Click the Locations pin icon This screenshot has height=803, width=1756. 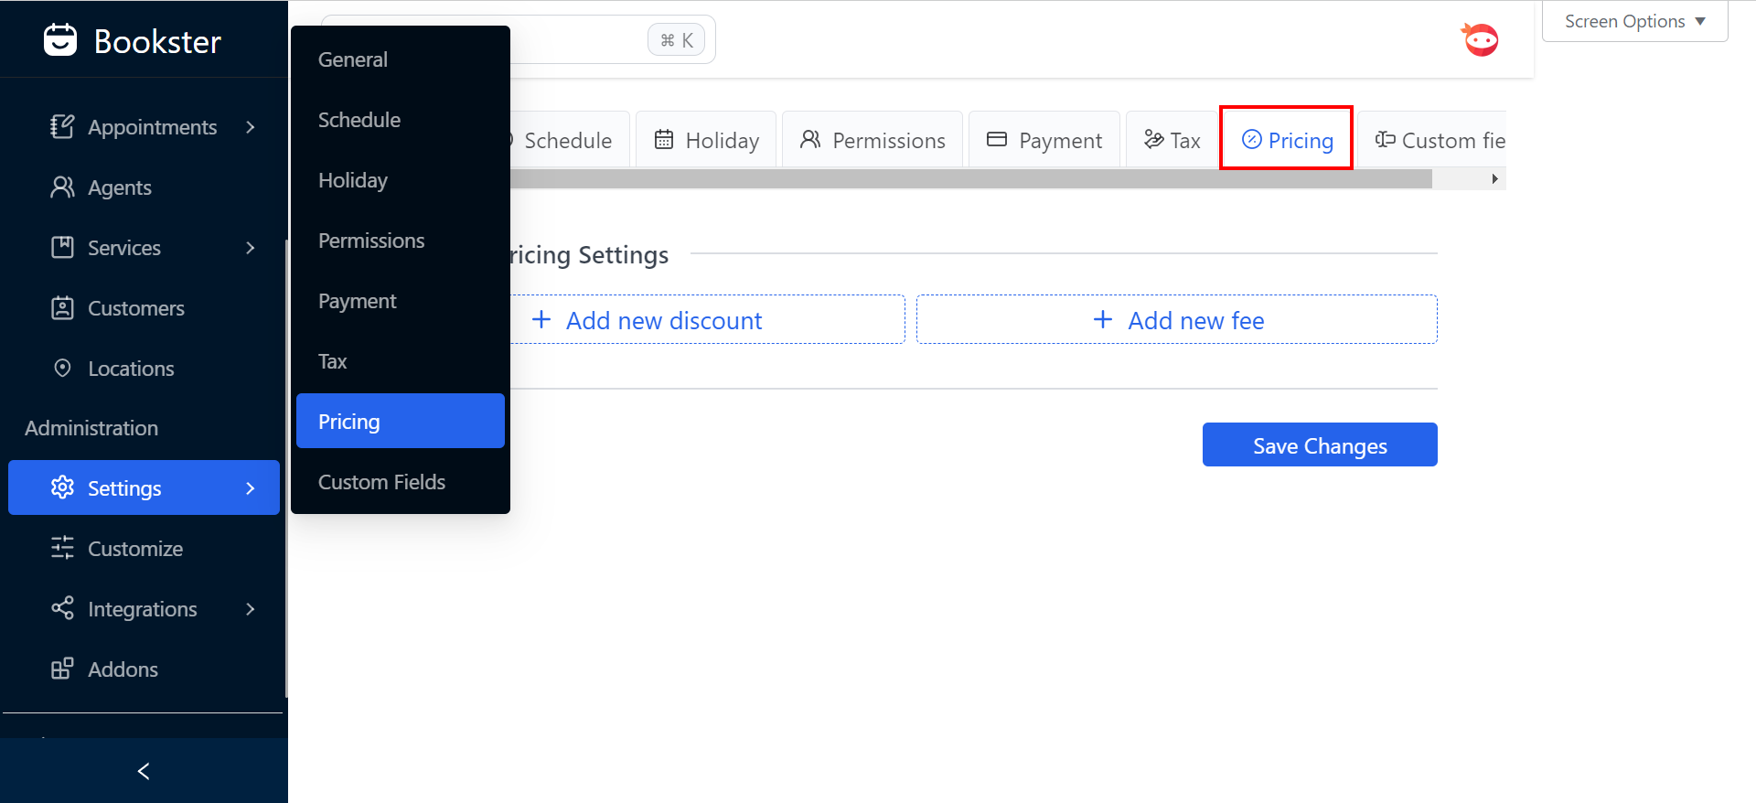[x=62, y=369]
